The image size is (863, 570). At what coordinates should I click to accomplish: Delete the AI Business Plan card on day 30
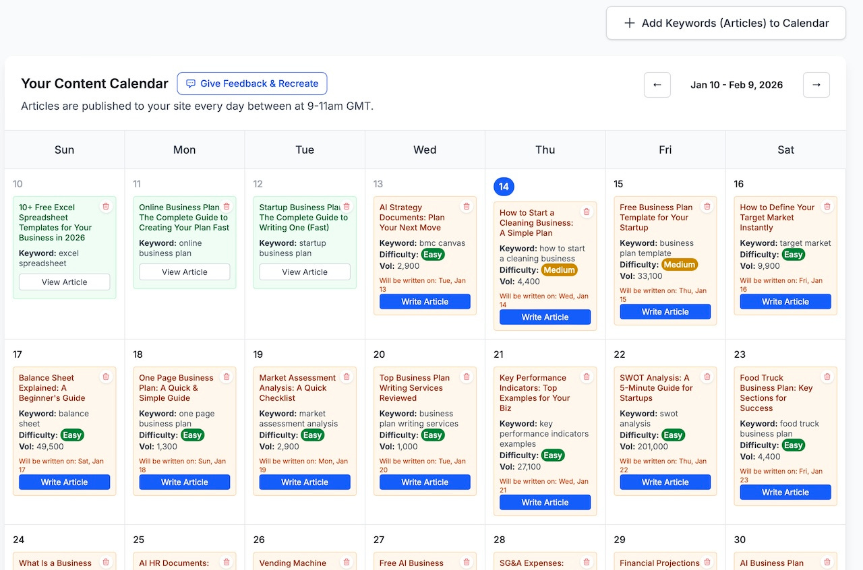pos(827,562)
